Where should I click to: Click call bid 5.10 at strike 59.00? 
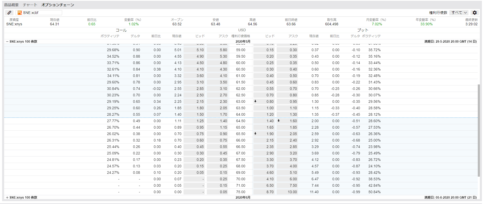point(194,50)
